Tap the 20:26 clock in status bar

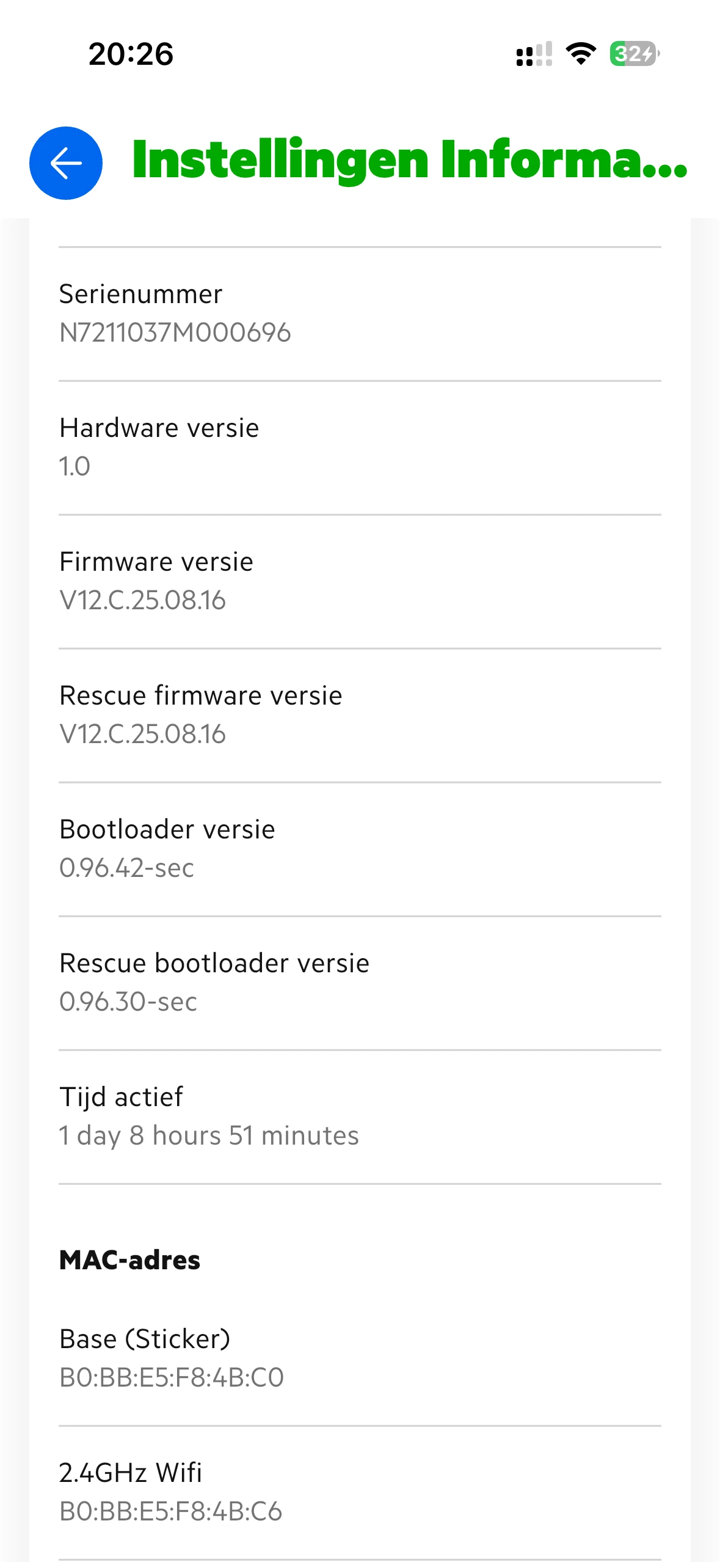pos(131,54)
